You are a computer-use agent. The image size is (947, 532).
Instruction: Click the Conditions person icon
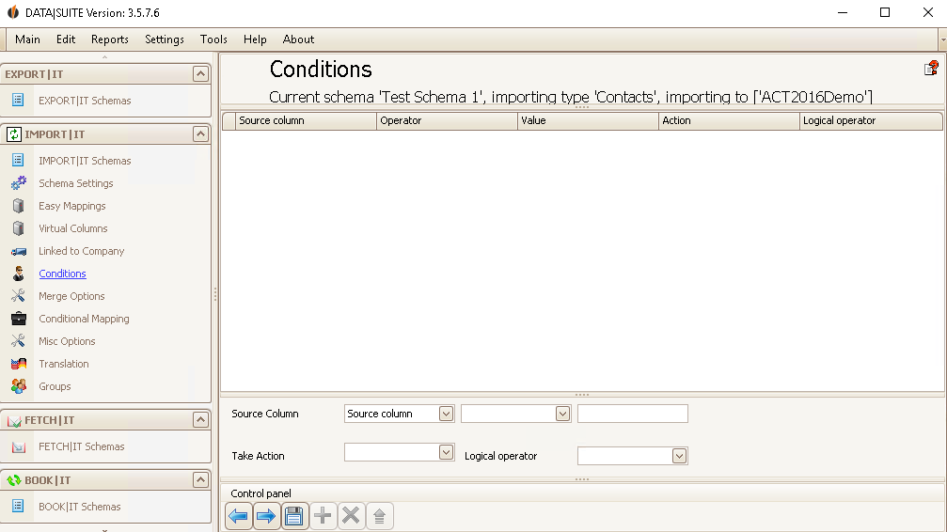[x=19, y=274]
